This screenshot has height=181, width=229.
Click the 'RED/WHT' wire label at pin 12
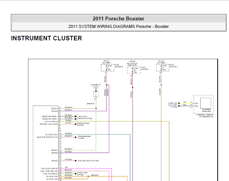tap(68, 136)
